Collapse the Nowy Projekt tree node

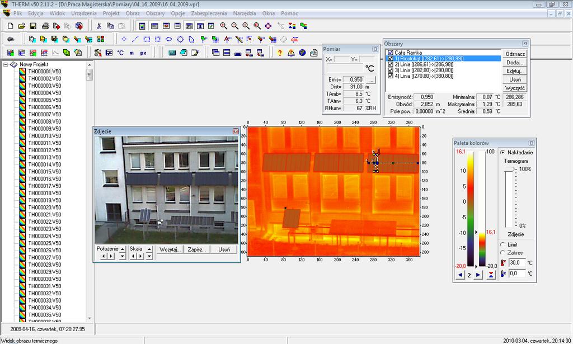point(6,64)
